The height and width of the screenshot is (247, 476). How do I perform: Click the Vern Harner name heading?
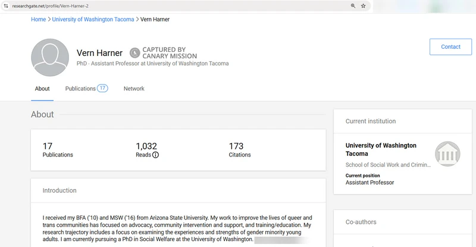[99, 53]
